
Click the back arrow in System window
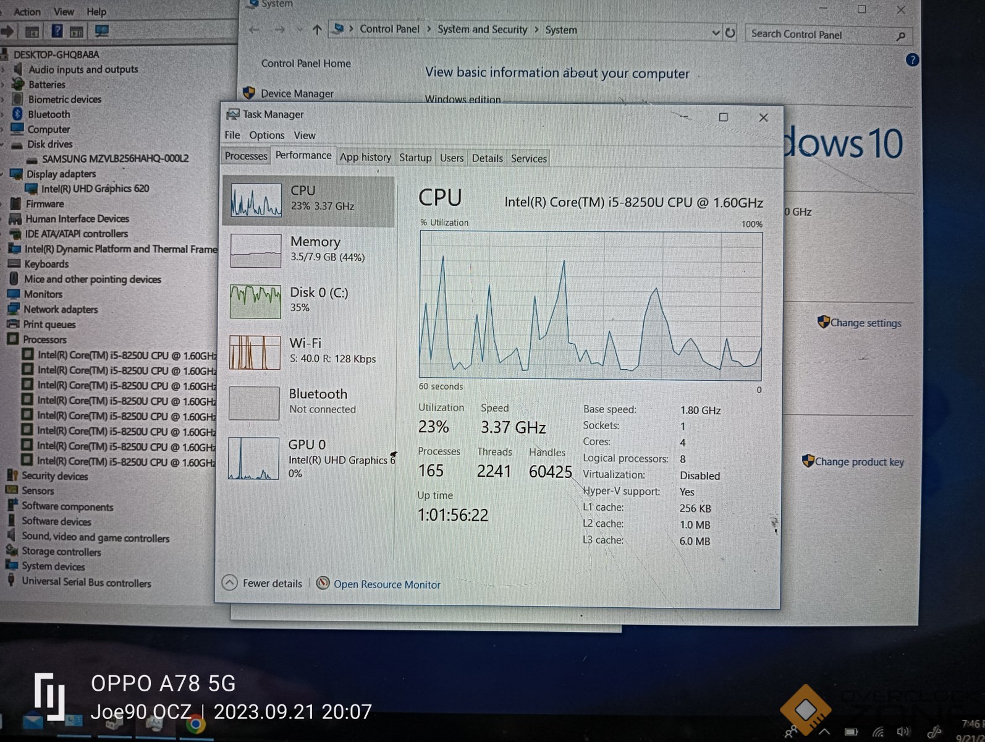254,30
